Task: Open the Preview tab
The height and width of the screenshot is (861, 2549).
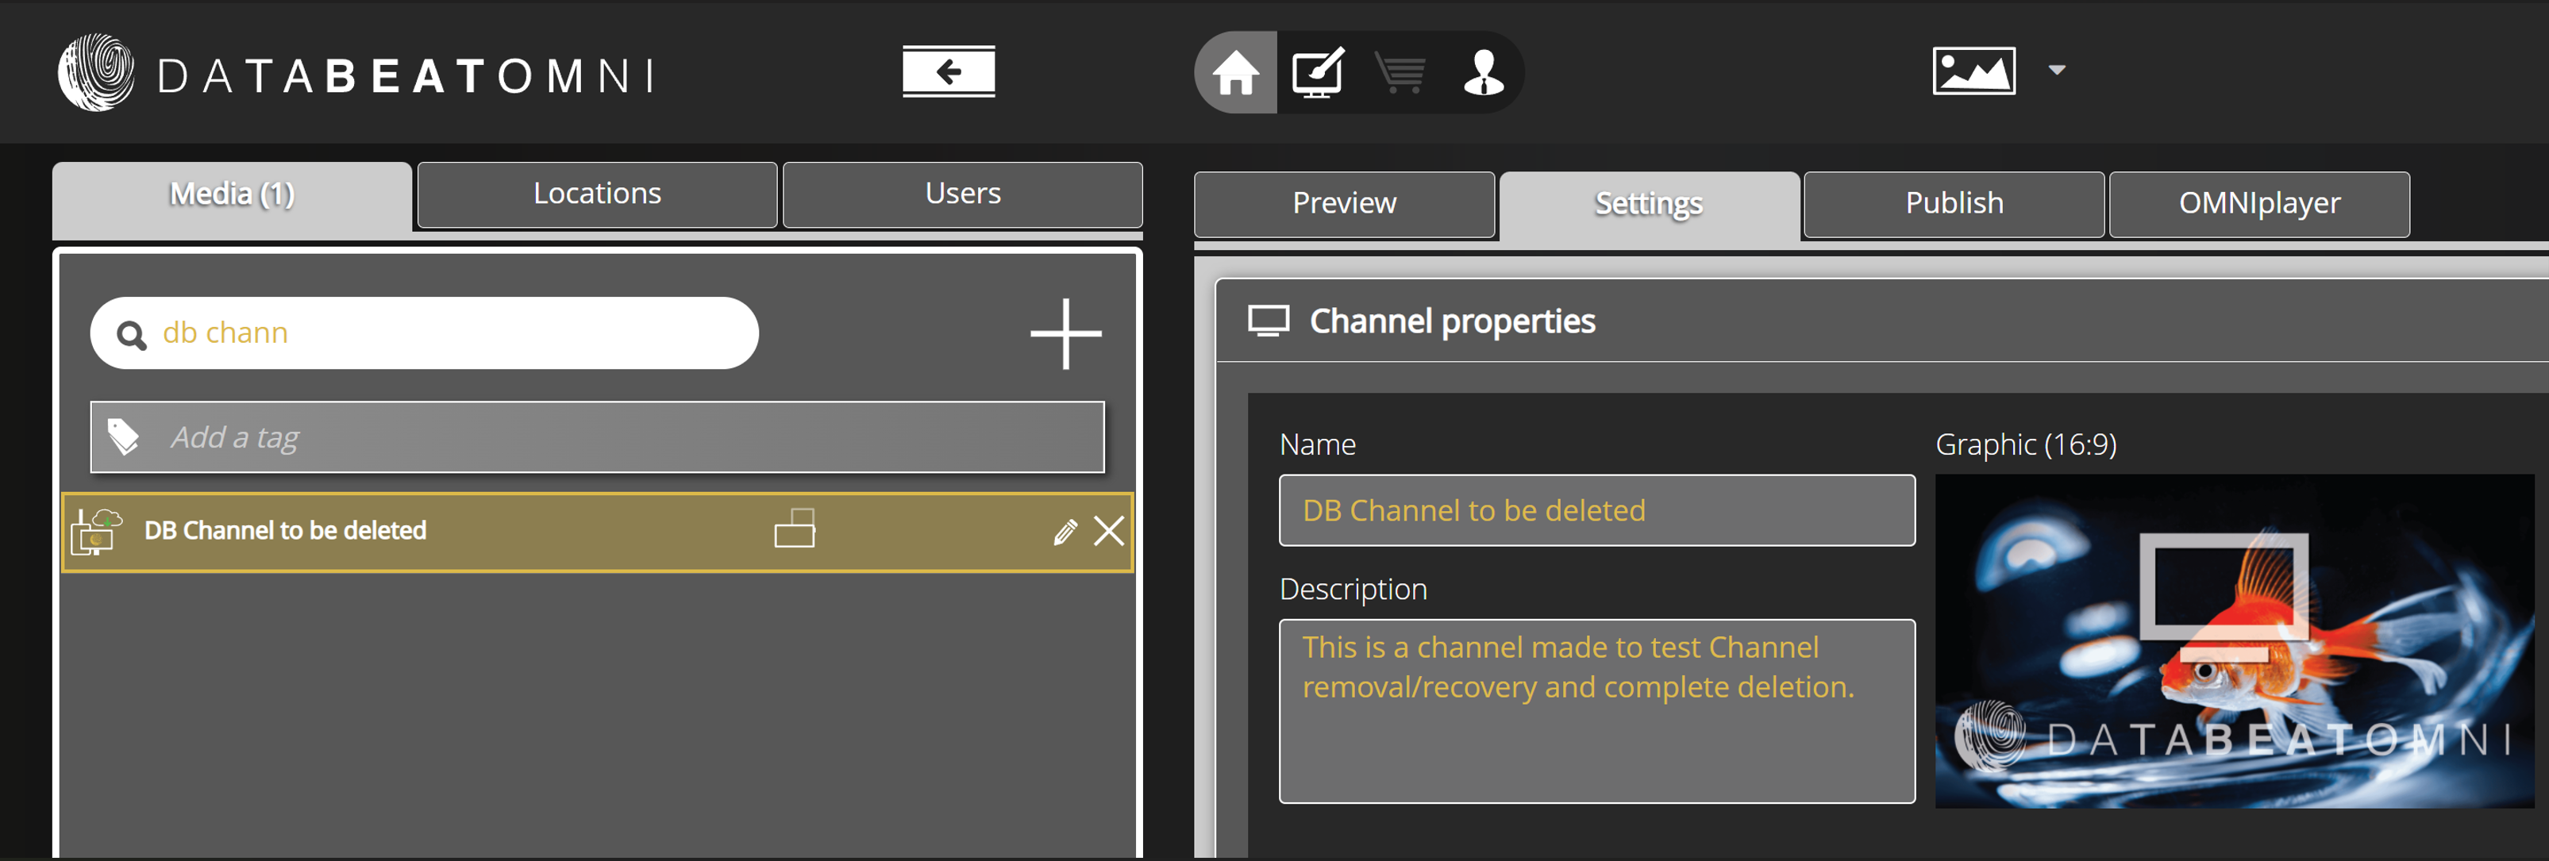Action: (1344, 204)
